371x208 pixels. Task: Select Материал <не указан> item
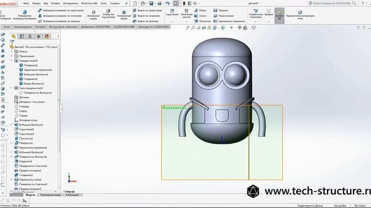(x=30, y=102)
